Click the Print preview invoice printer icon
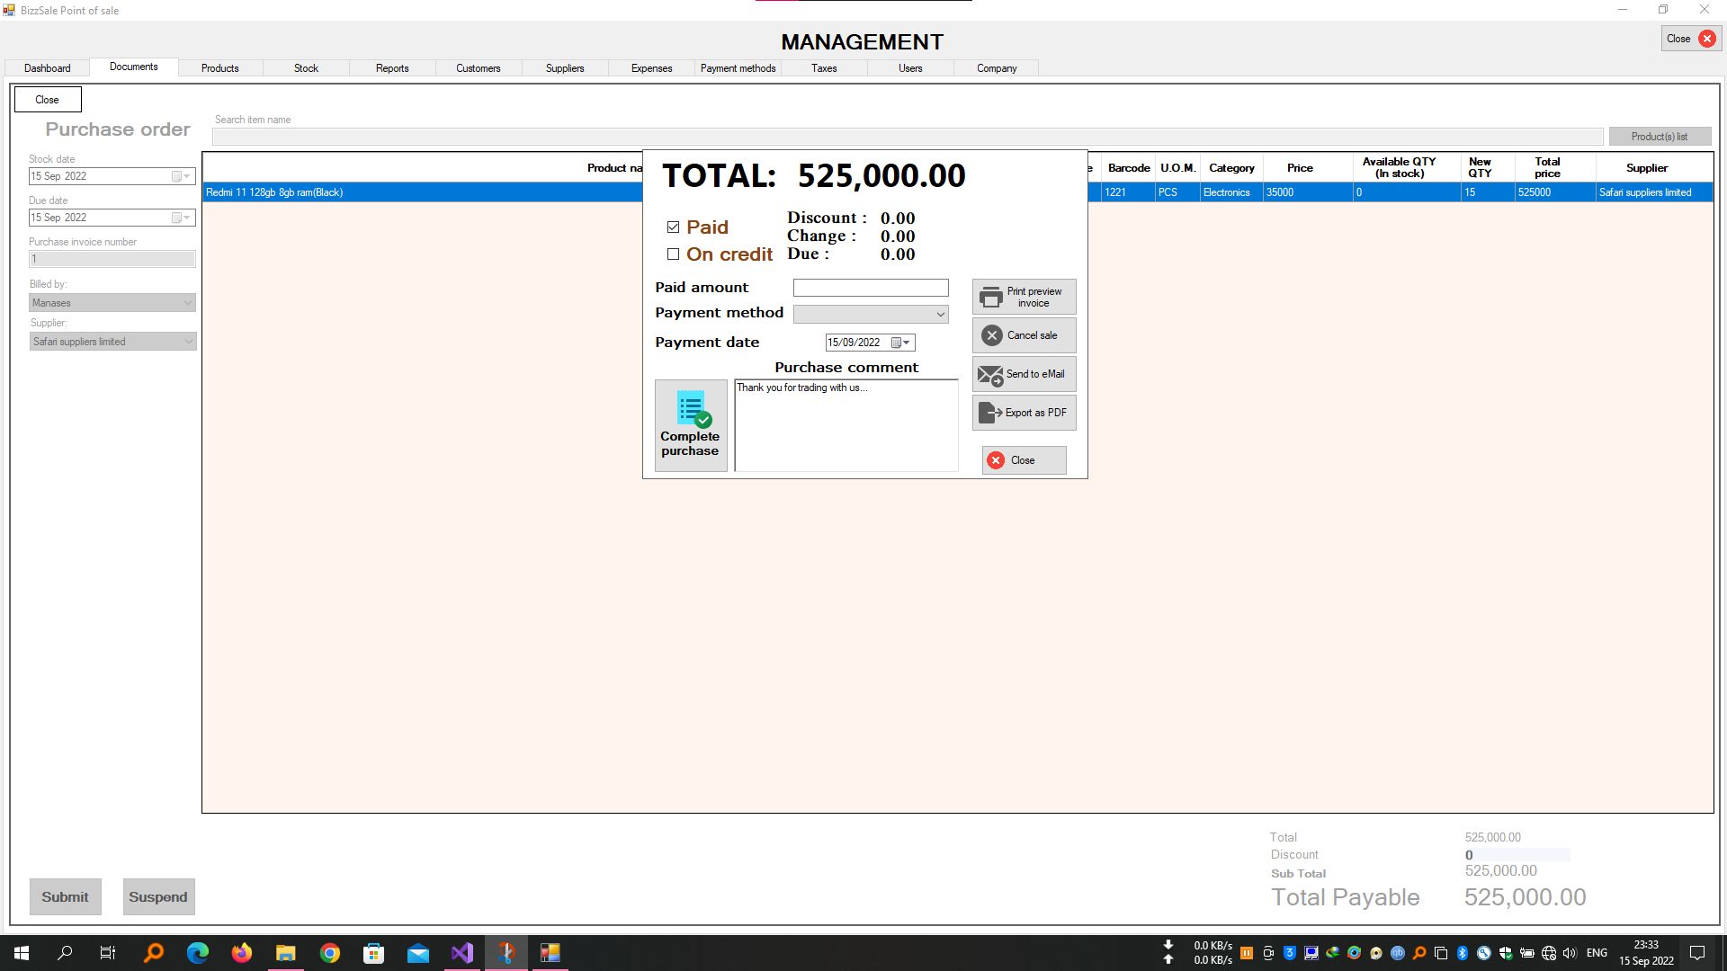1727x971 pixels. tap(990, 298)
